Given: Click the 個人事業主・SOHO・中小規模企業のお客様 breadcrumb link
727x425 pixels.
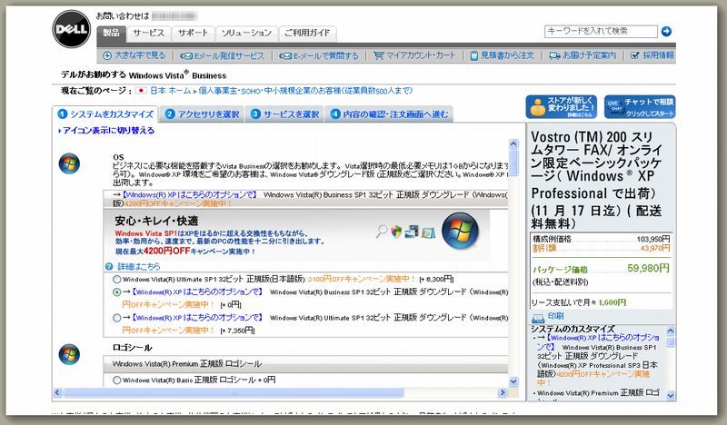Looking at the screenshot, I should (305, 91).
